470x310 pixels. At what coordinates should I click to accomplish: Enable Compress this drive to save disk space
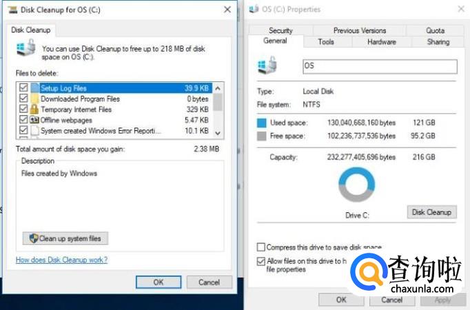[x=261, y=247]
